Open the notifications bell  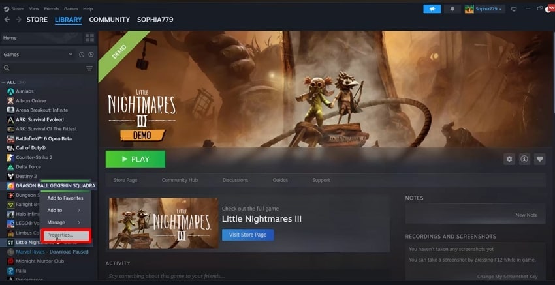point(452,9)
